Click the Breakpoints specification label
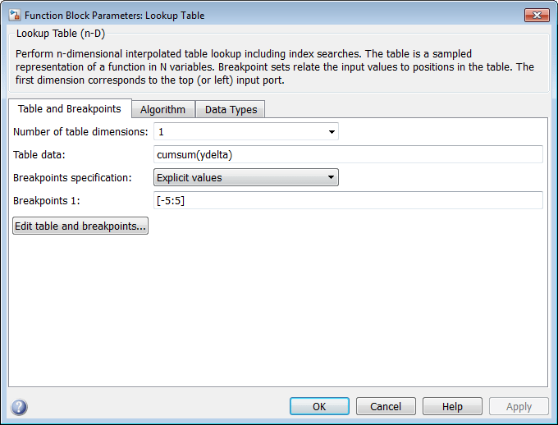 (x=72, y=177)
